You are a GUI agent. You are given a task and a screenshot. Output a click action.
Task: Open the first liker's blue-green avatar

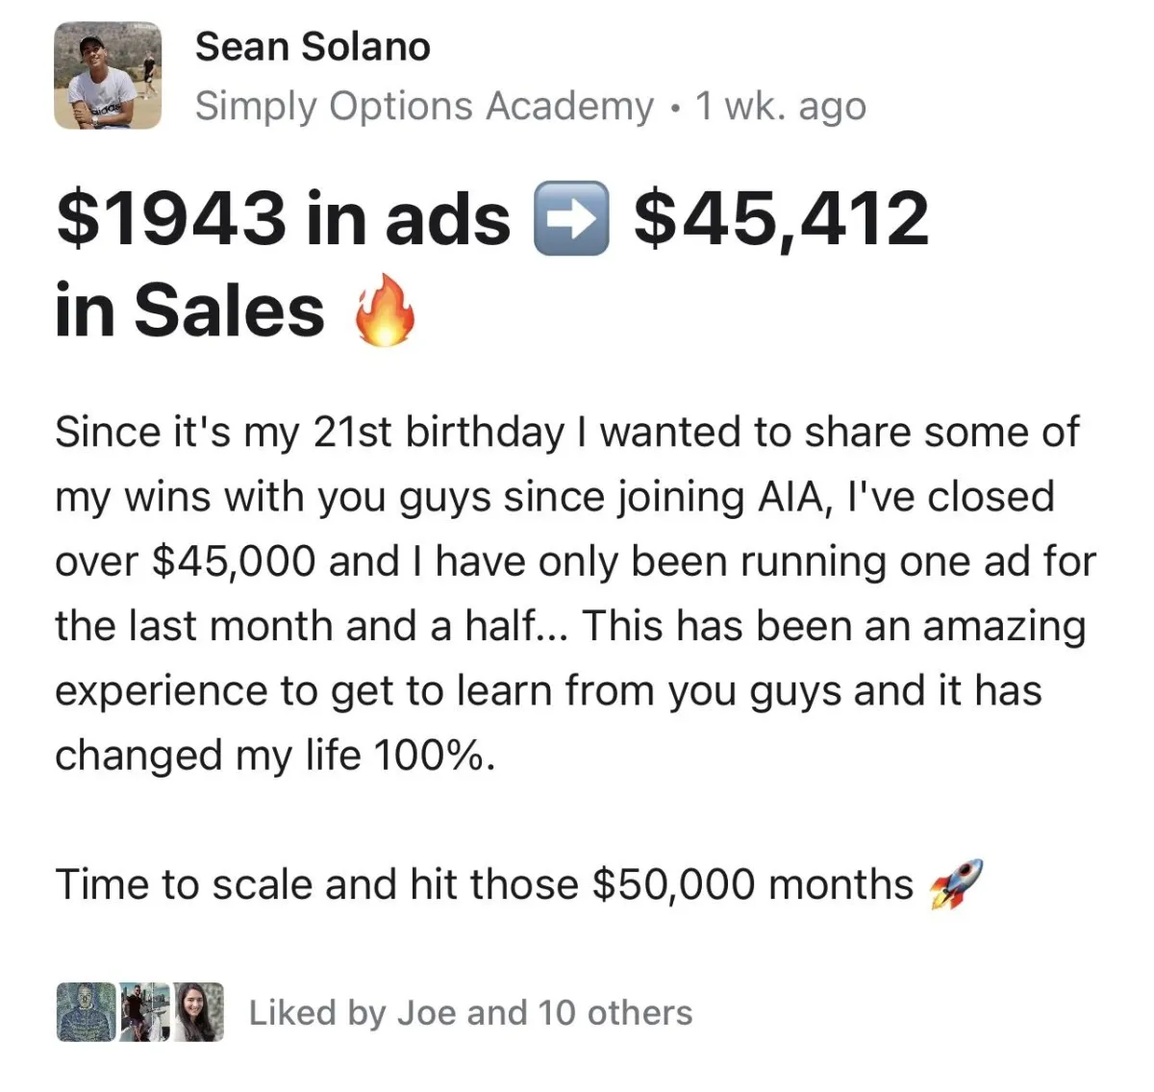point(86,1012)
